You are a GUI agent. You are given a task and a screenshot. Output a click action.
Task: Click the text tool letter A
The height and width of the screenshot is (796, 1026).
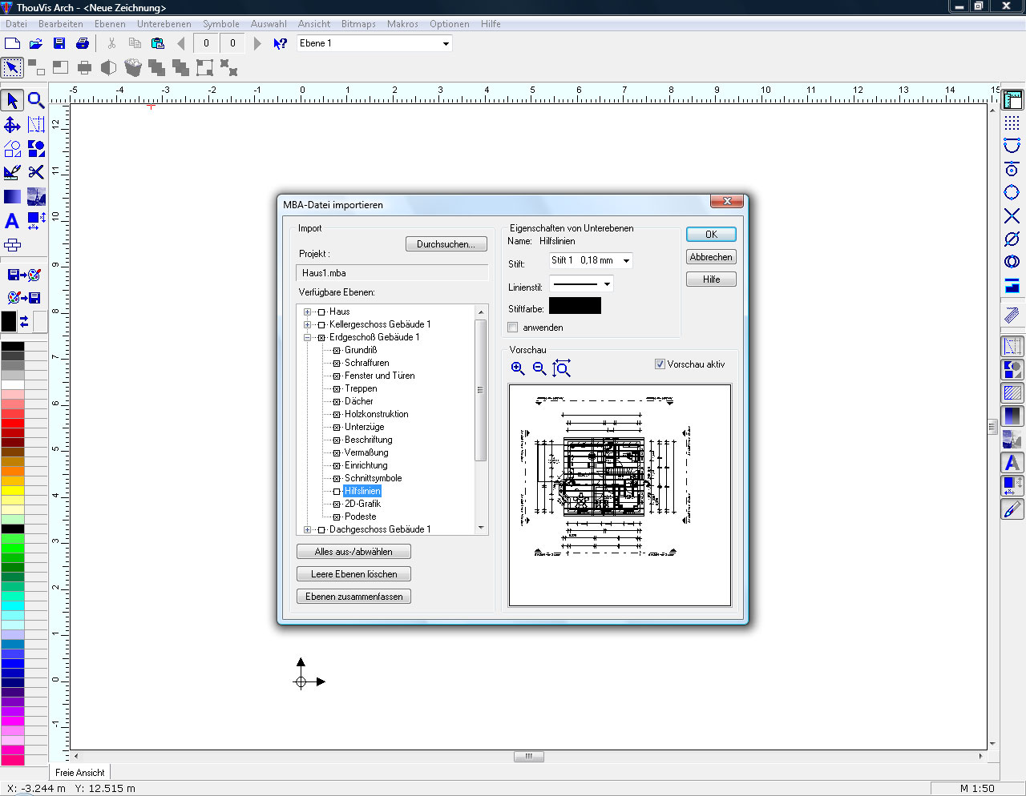(x=12, y=221)
